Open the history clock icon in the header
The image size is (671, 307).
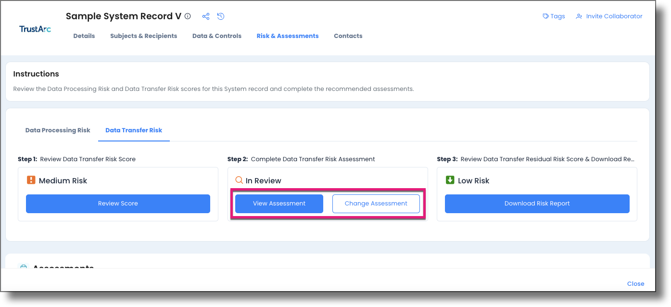click(221, 16)
